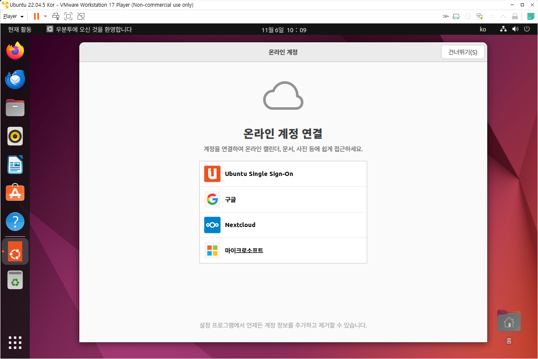Viewport: 538px width, 359px height.
Task: Pause the virtual machine in VMware
Action: [x=37, y=16]
